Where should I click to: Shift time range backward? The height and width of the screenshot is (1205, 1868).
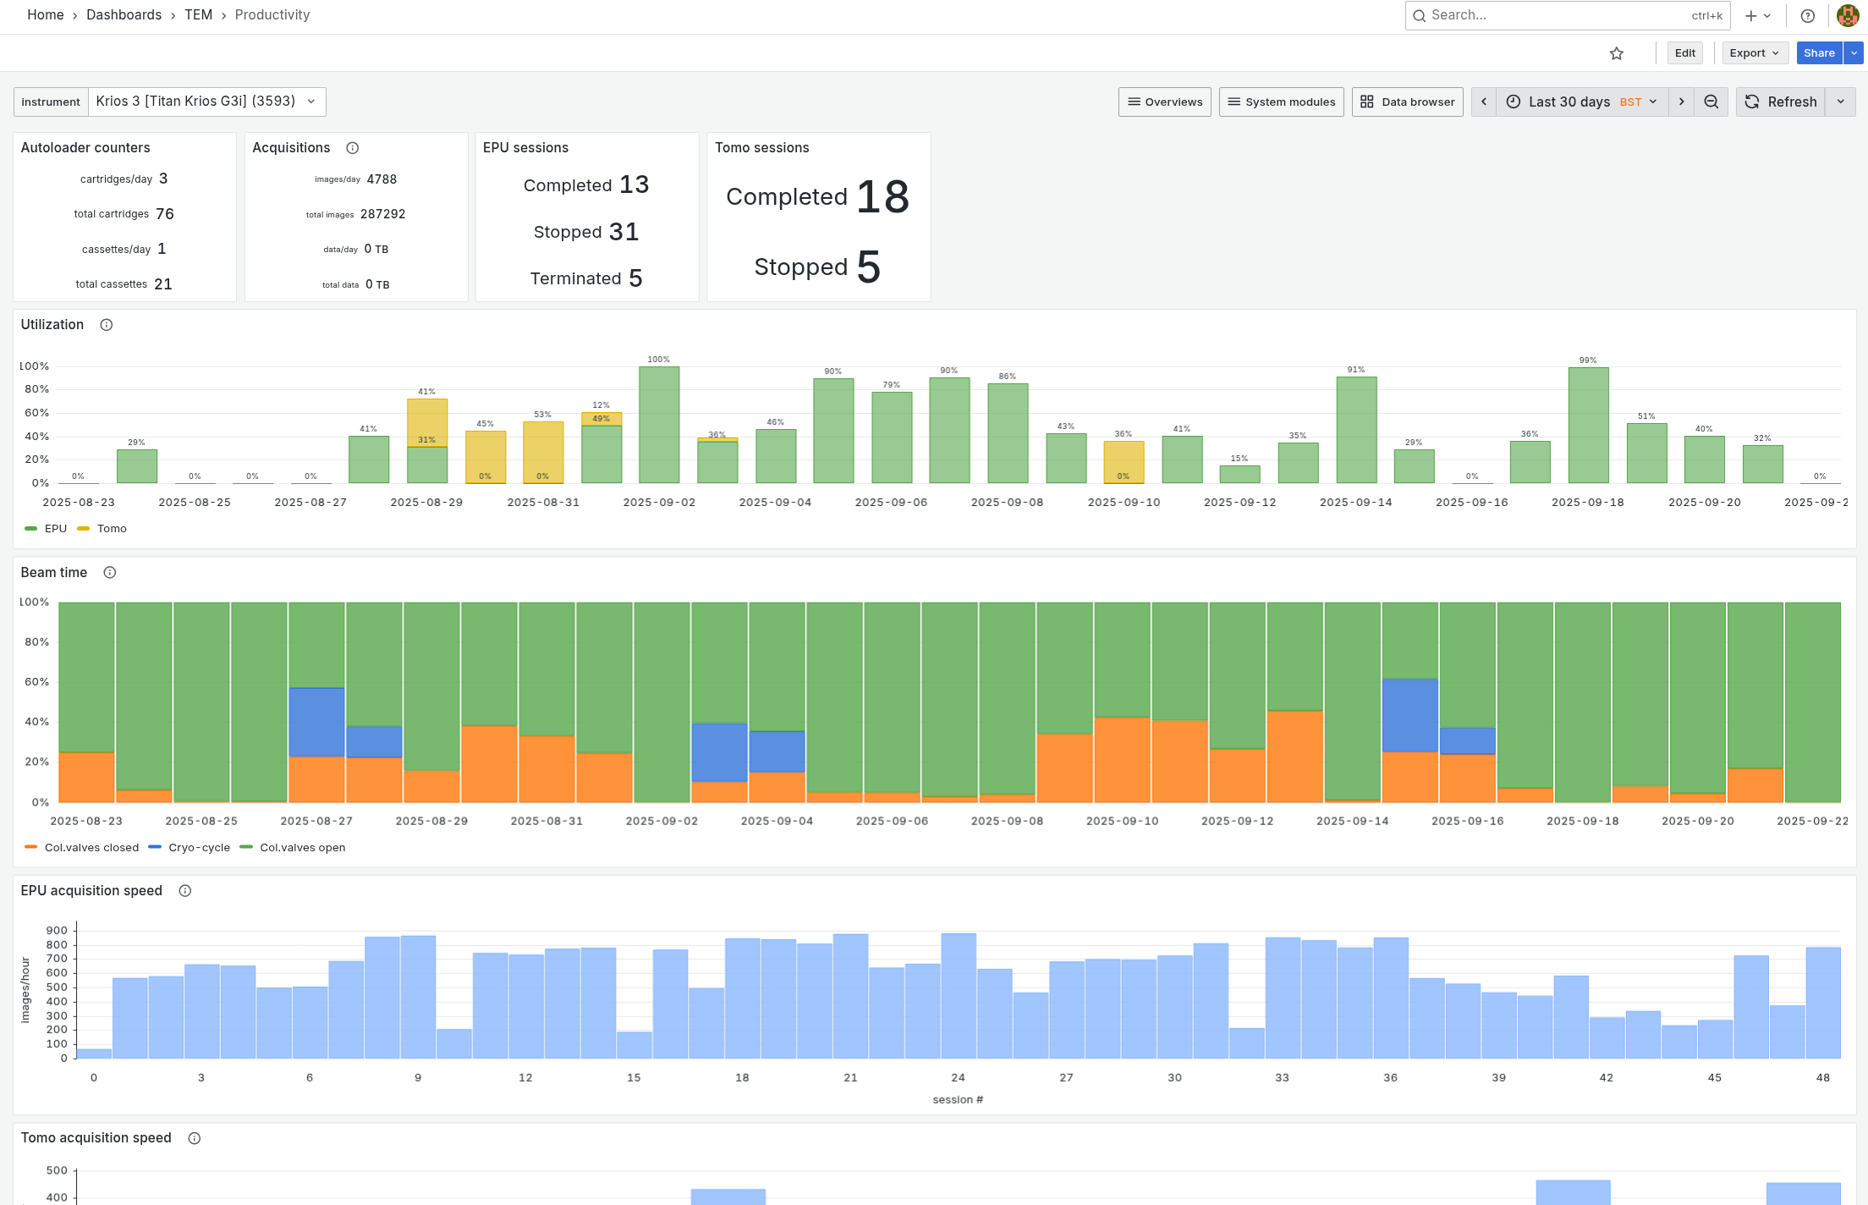coord(1484,102)
